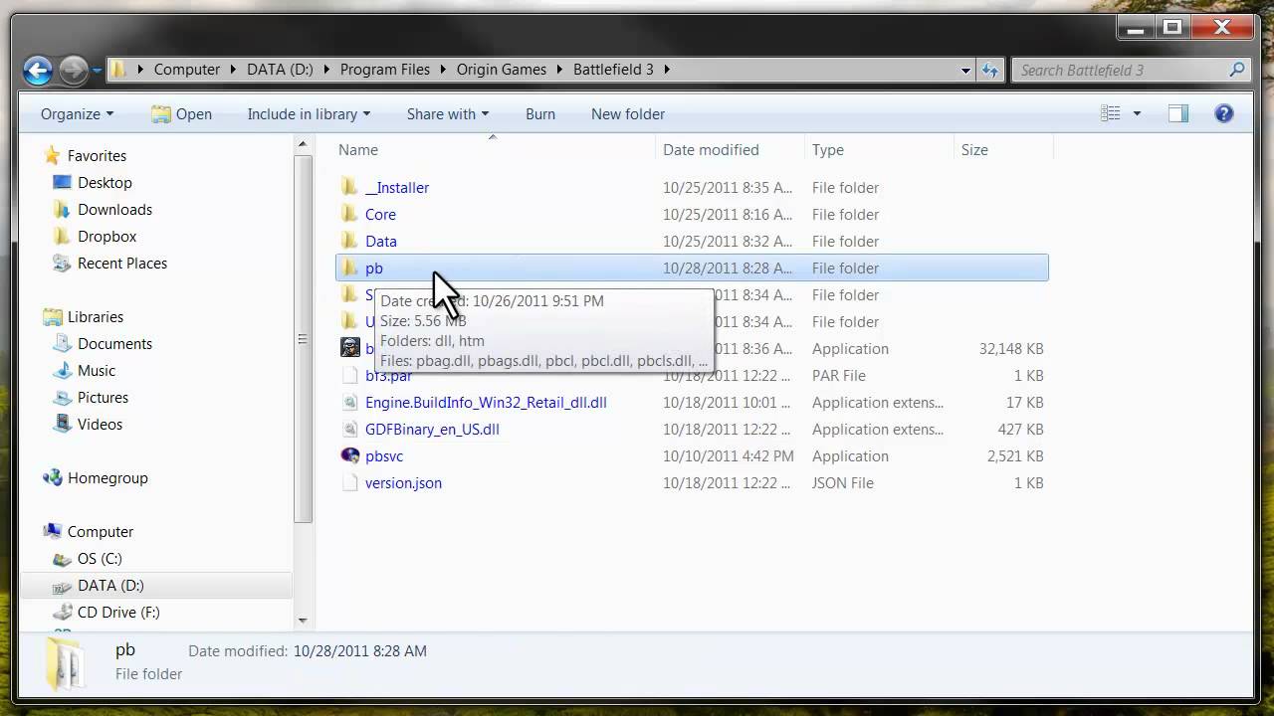Screen dimensions: 1274x716
Task: Click details pane date 10/28/2011 8:28 AM
Action: coord(359,651)
